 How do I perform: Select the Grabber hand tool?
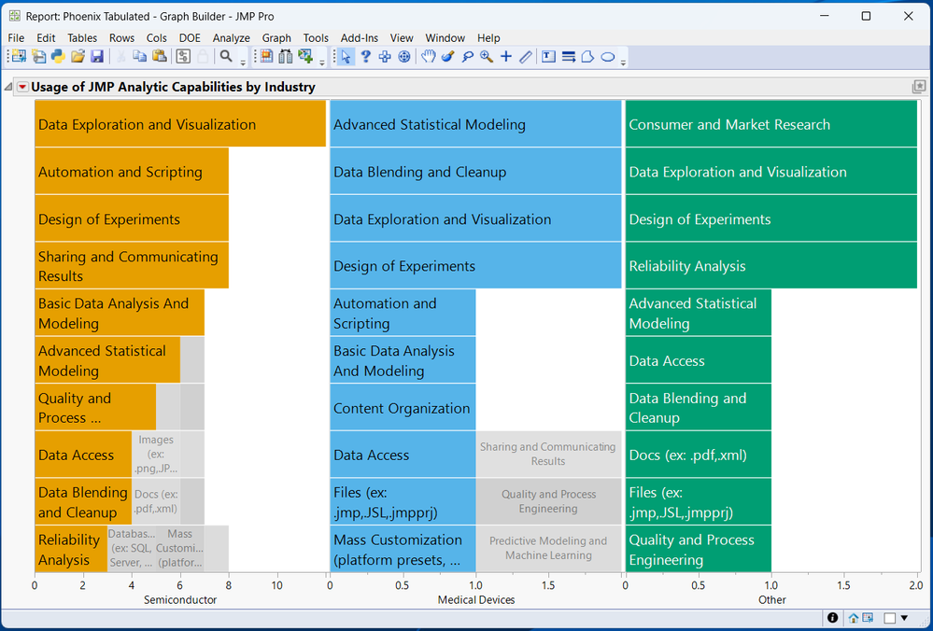(429, 57)
